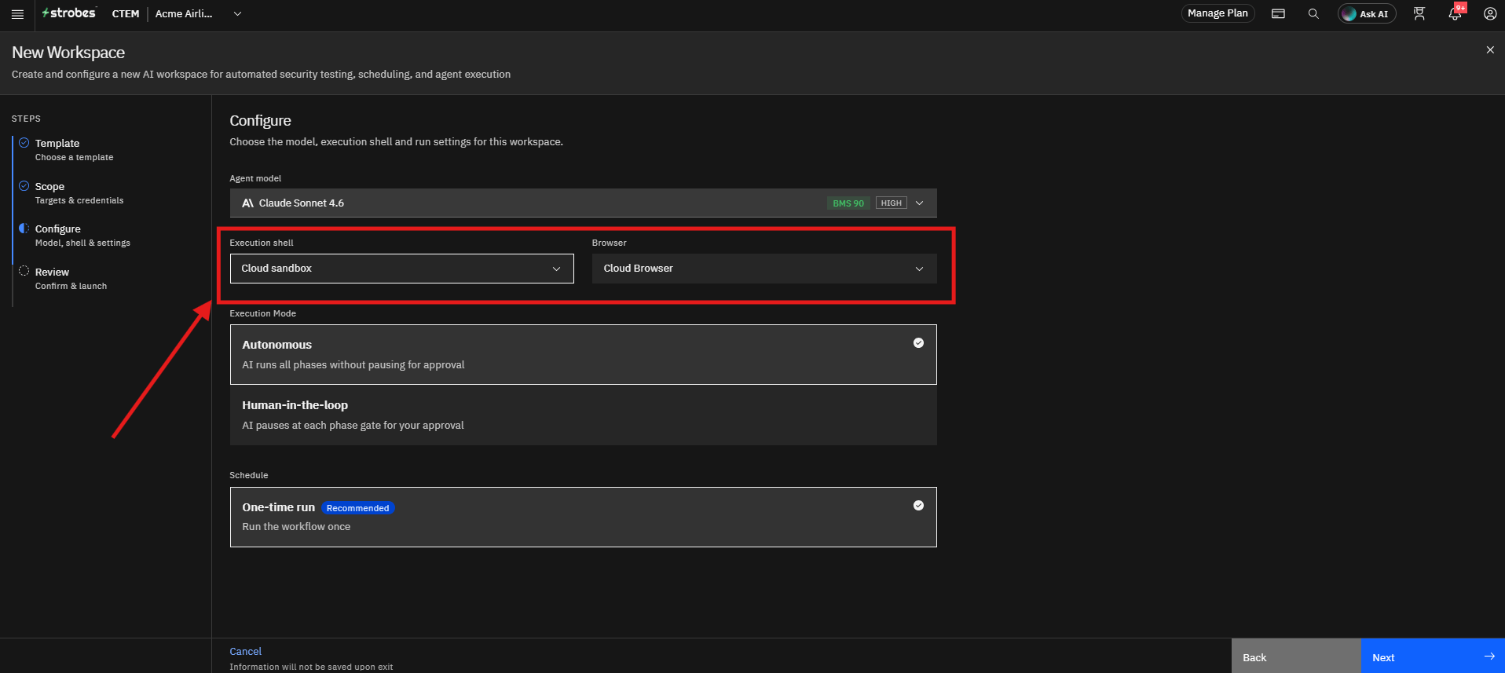Open the user profile icon

[1490, 13]
